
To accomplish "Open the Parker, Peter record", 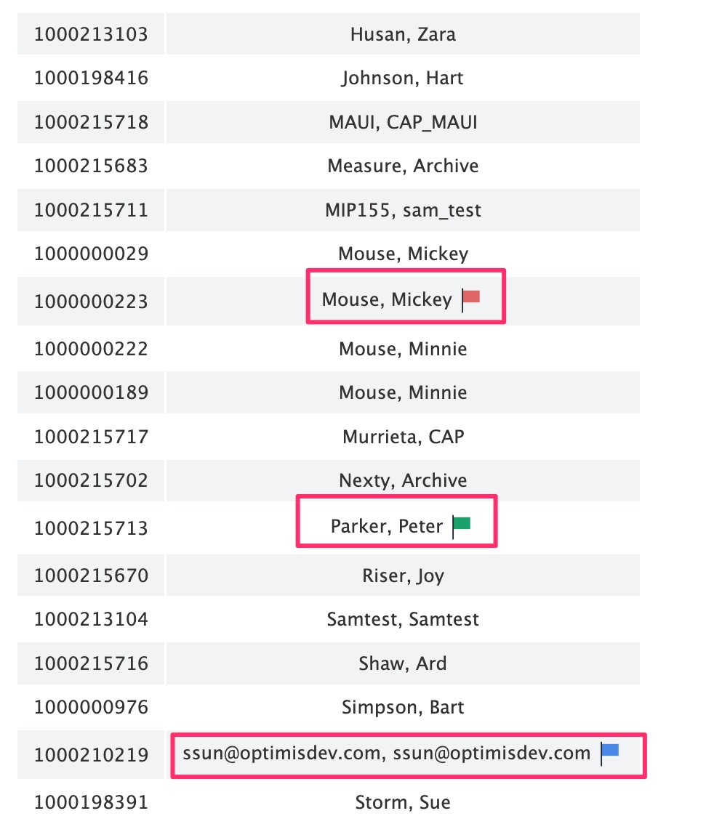I will click(x=387, y=526).
